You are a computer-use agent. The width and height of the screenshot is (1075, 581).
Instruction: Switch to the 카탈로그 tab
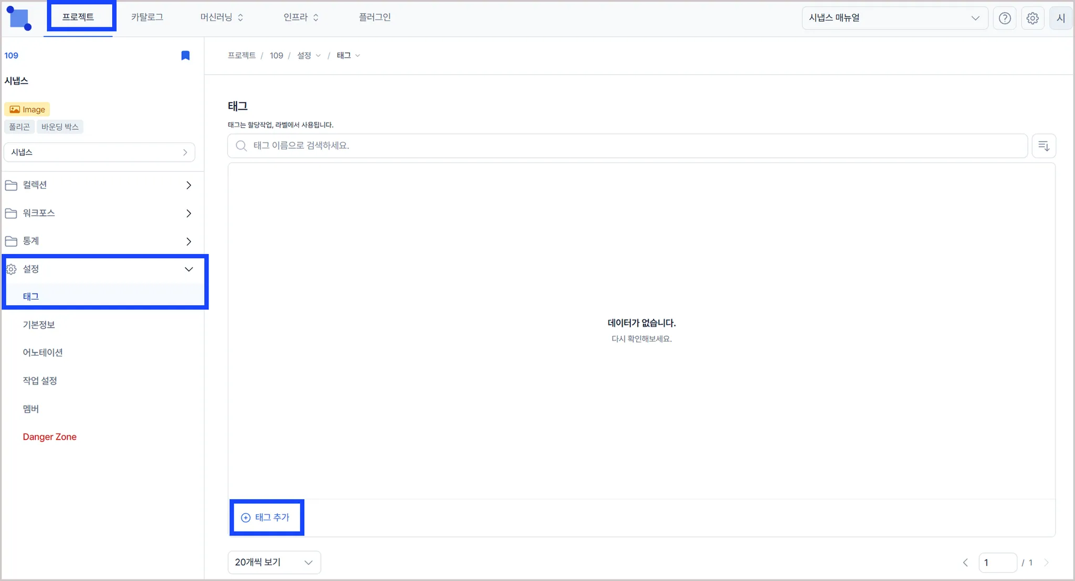pyautogui.click(x=147, y=17)
